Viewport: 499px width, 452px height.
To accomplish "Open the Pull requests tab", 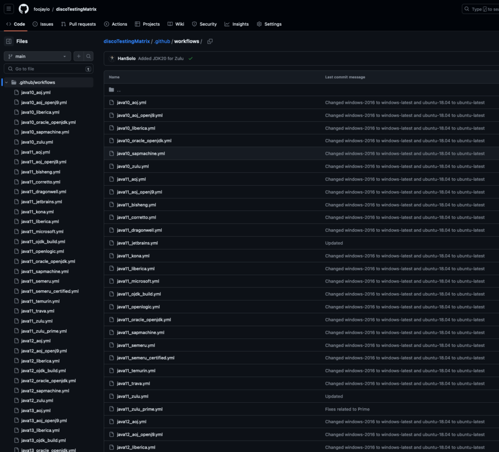I will point(78,24).
